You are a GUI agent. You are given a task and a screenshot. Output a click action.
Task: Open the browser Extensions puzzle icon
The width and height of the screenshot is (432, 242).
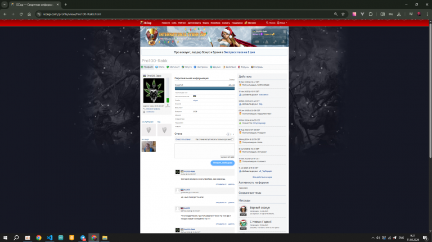coord(371,14)
